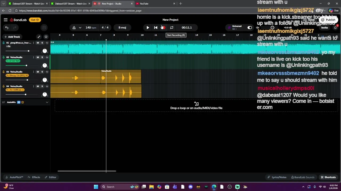
Task: Solo track 03 Voice/Audio
Action: point(42,72)
